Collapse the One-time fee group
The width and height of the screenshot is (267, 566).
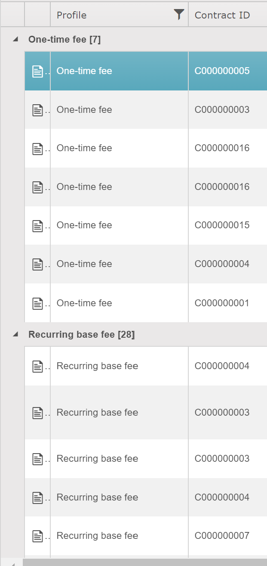point(15,40)
